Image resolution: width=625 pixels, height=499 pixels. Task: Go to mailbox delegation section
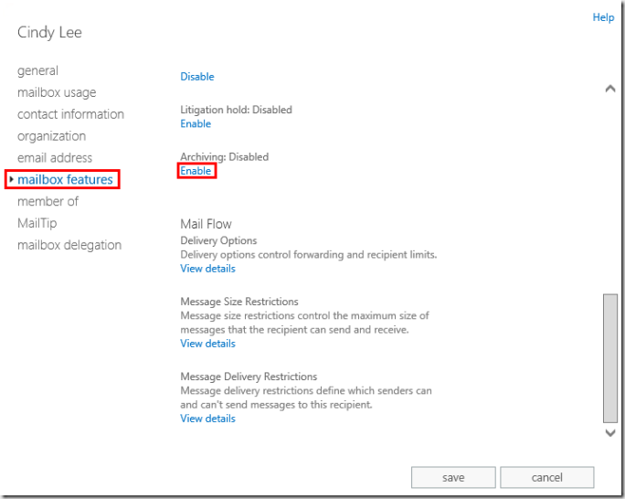(69, 245)
